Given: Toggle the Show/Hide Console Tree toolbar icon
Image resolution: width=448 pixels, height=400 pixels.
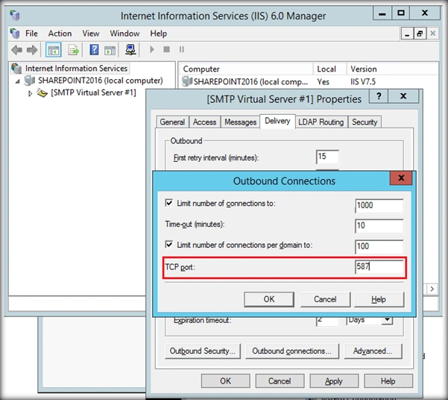Looking at the screenshot, I should click(53, 50).
